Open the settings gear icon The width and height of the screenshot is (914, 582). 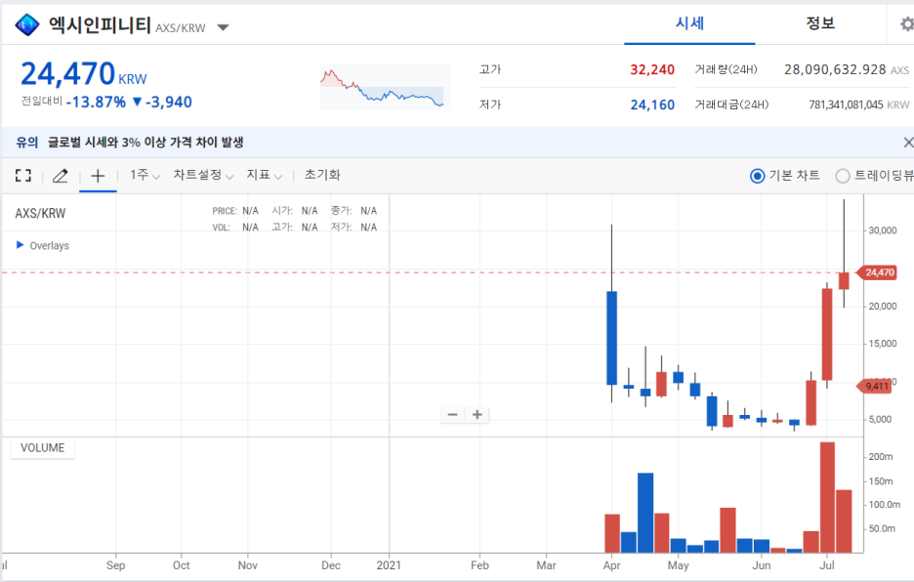pos(906,24)
